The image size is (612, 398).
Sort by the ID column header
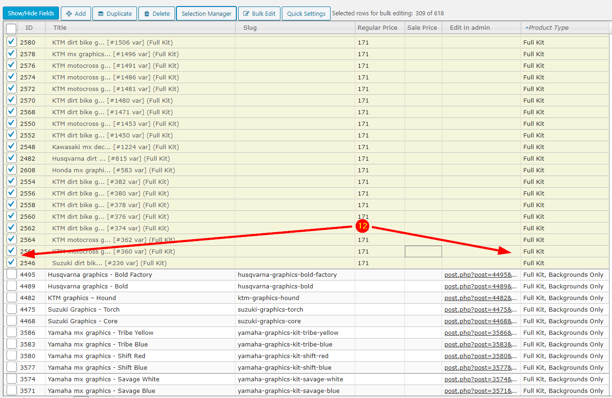tap(29, 28)
